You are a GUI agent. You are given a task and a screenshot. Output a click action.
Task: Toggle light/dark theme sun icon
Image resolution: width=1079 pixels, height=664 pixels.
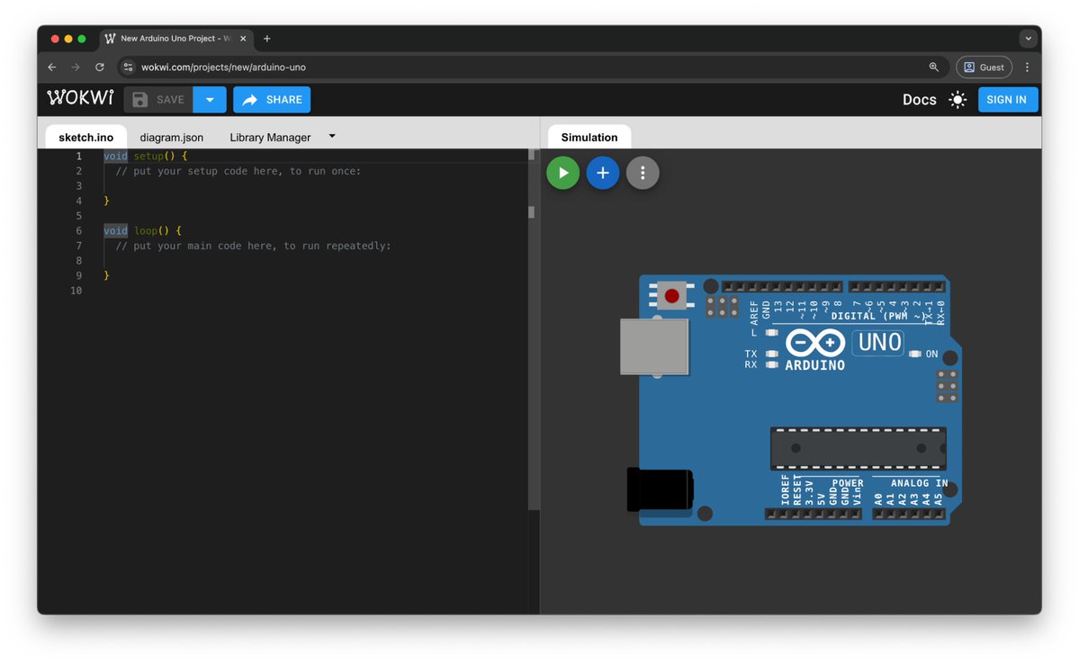pyautogui.click(x=958, y=100)
